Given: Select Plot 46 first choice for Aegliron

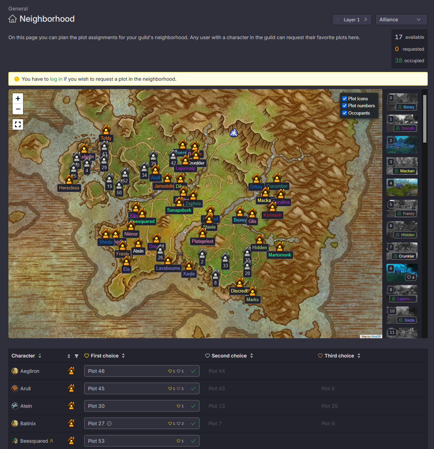Looking at the screenshot, I should [x=142, y=371].
